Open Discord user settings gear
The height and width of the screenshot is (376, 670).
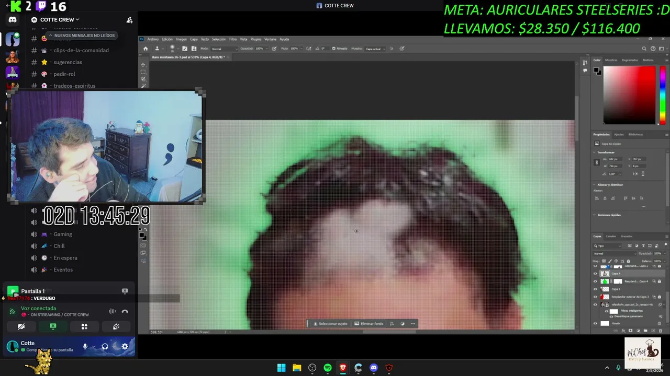[125, 346]
